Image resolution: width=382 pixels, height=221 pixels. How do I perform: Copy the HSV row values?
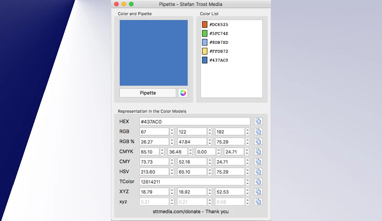(x=258, y=171)
